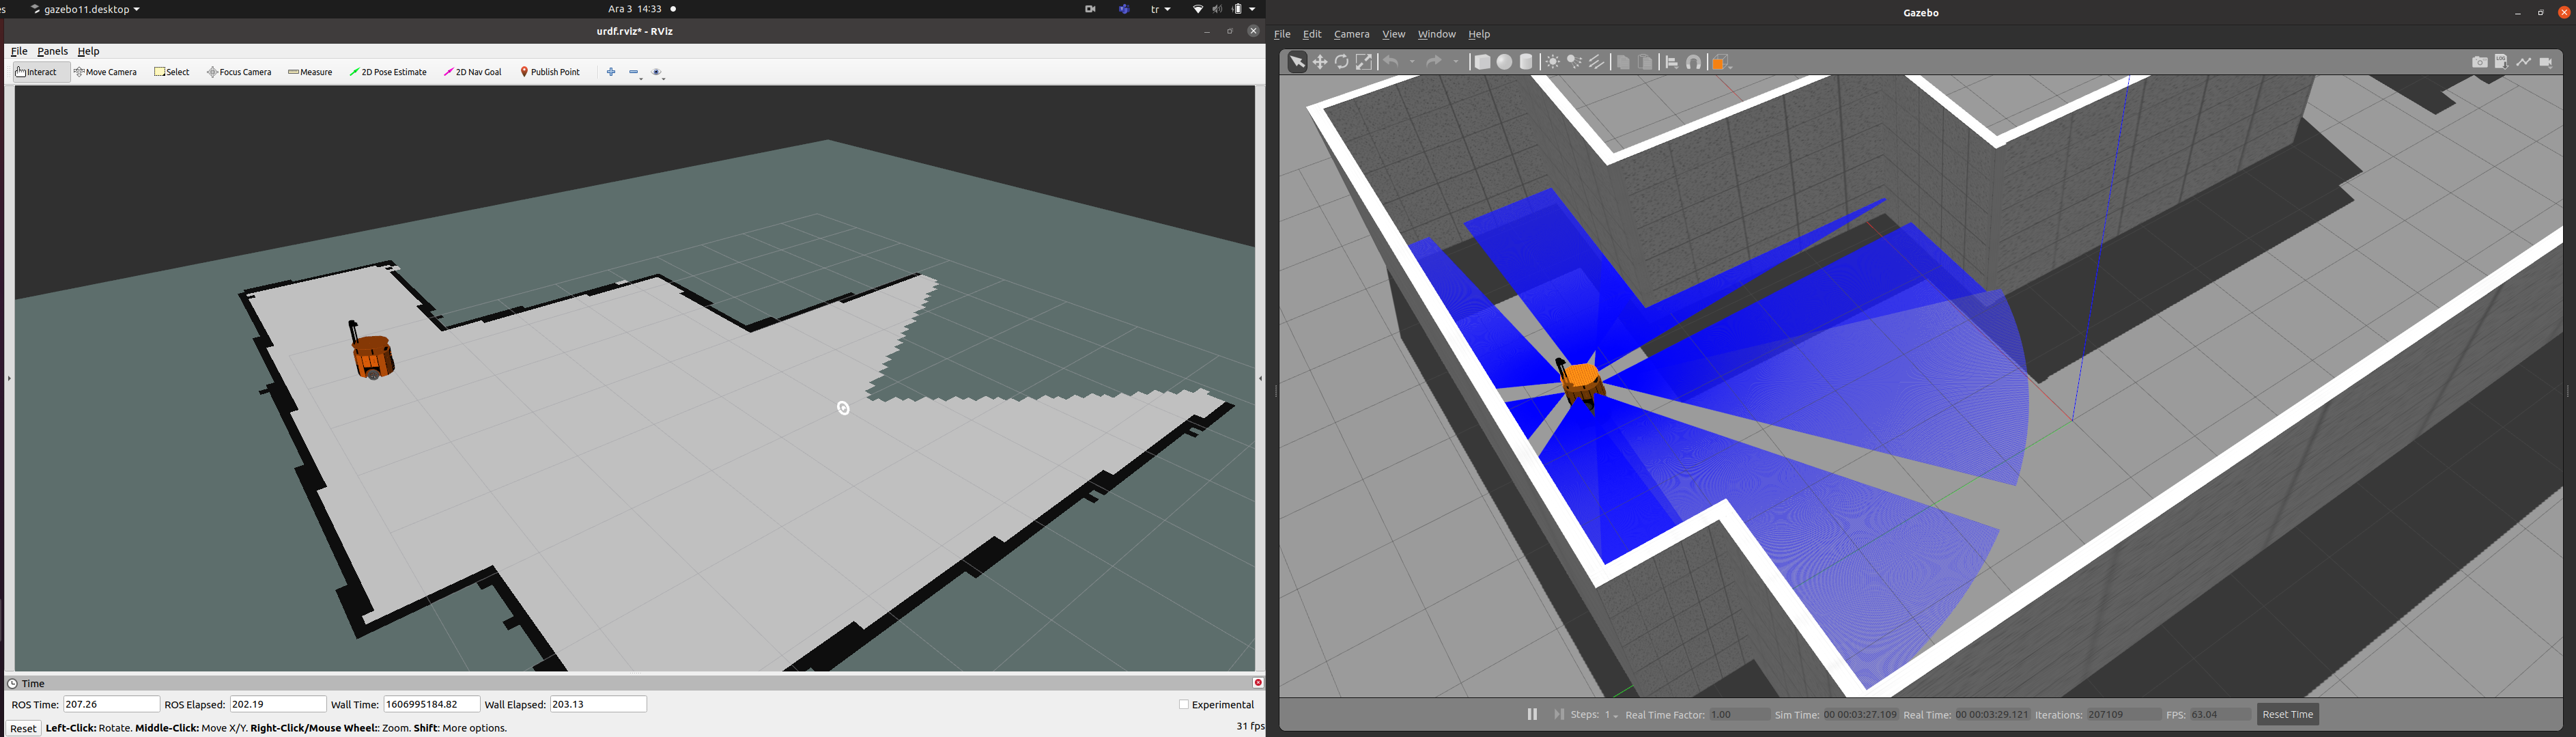Open the Steps count dropdown
The width and height of the screenshot is (2576, 737).
point(1612,715)
